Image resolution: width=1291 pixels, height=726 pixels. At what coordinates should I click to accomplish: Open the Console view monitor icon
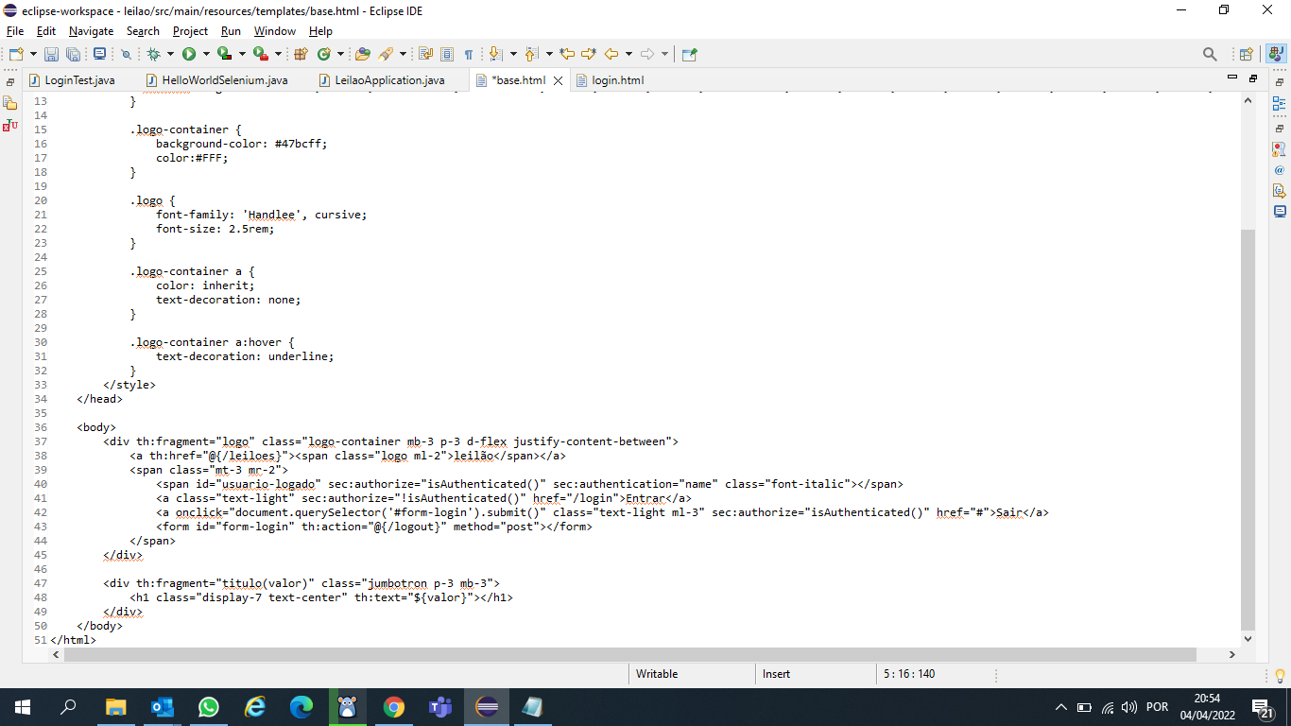(x=1279, y=211)
